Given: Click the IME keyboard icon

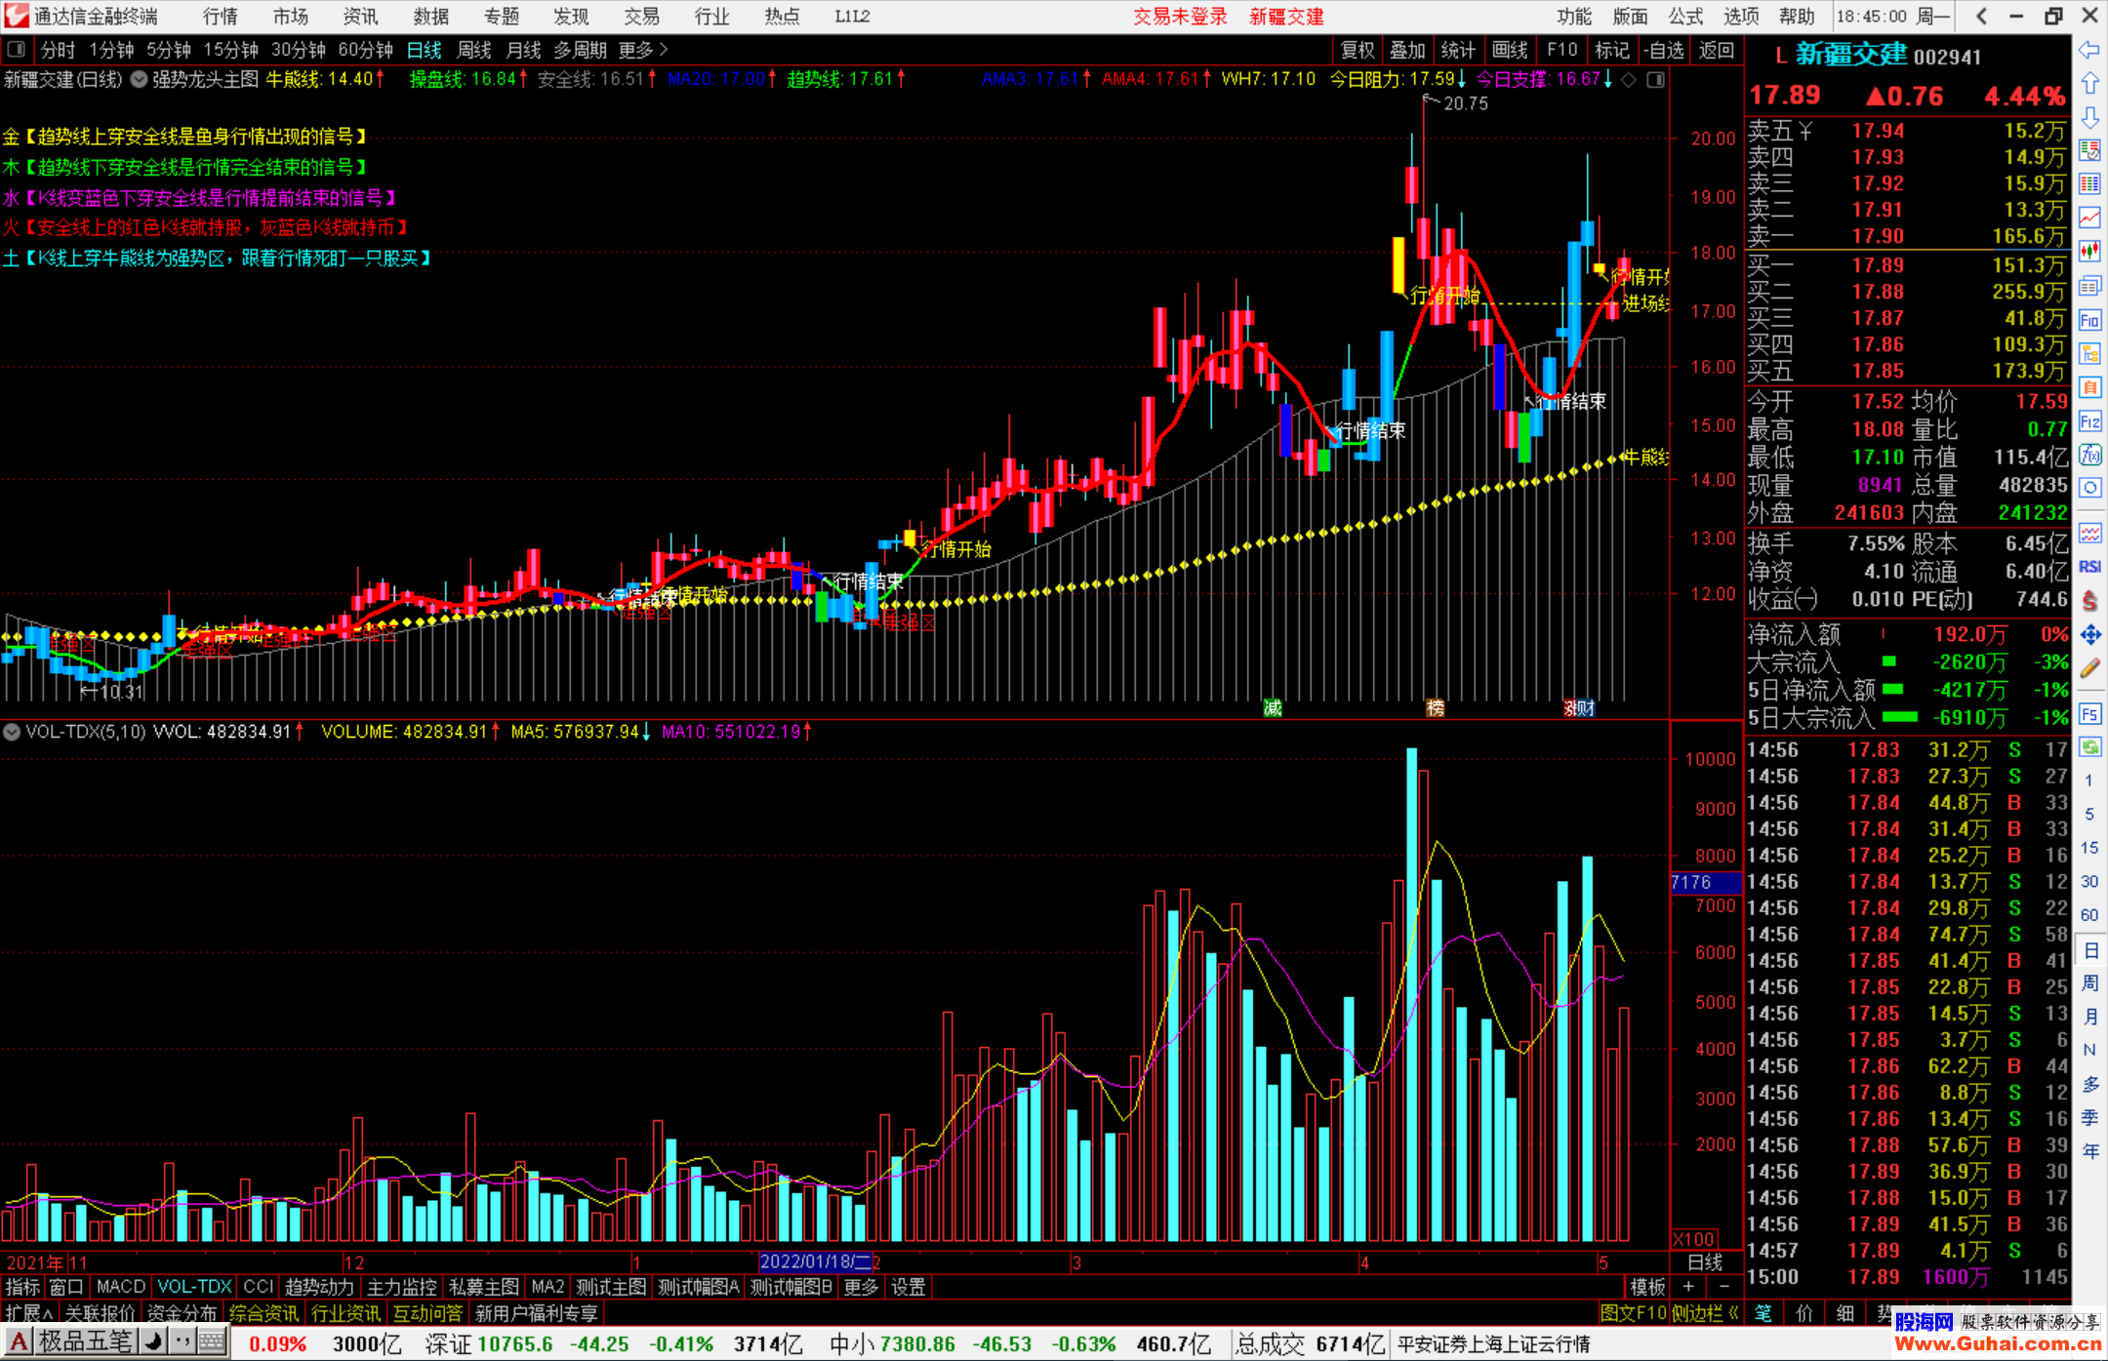Looking at the screenshot, I should 213,1342.
